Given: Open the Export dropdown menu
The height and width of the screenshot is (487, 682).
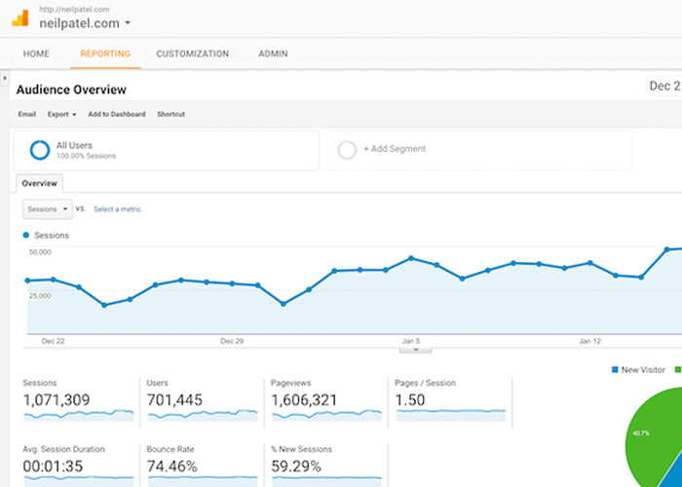Looking at the screenshot, I should pos(62,114).
